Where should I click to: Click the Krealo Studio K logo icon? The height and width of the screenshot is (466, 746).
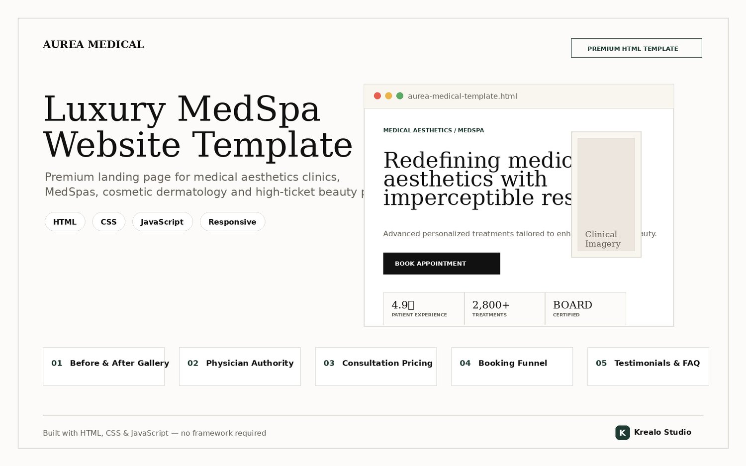pyautogui.click(x=622, y=433)
